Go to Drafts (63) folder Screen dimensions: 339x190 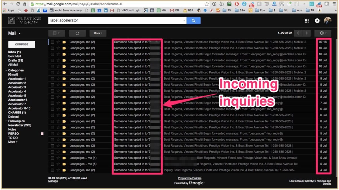pos(16,60)
